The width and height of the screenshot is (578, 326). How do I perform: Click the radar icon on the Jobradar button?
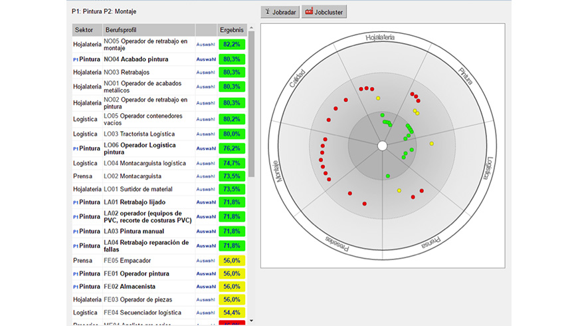[x=268, y=12]
